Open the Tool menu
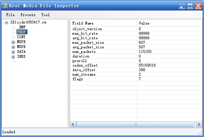204x137 pixels. [x=45, y=15]
